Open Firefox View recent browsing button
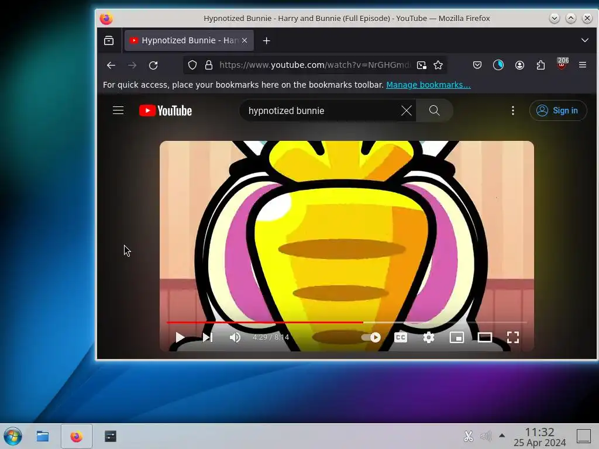The image size is (599, 449). click(x=109, y=40)
